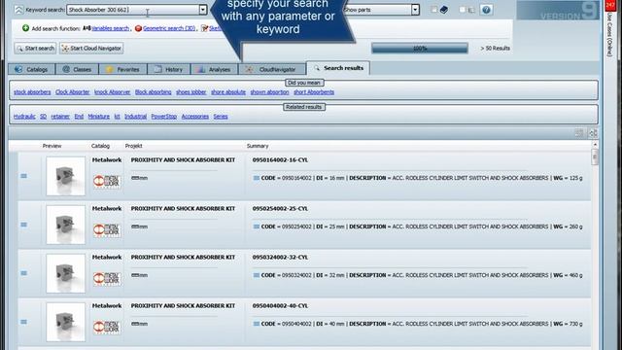
Task: Click the Industrial related result link
Action: tap(136, 117)
